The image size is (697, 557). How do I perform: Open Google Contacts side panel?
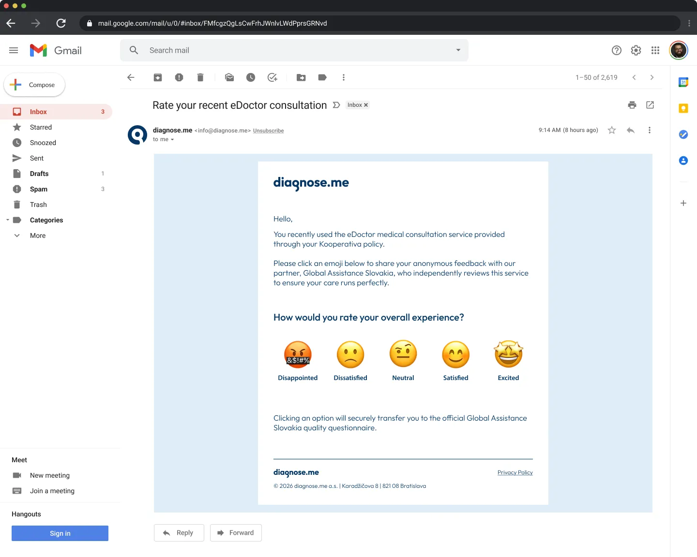[683, 161]
